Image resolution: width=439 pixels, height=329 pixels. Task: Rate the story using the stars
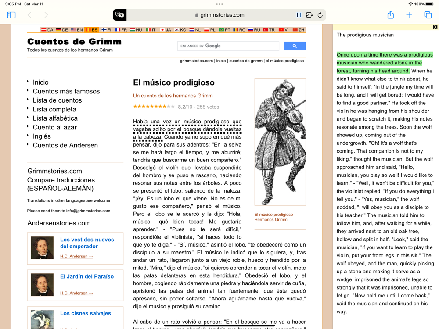pos(154,107)
